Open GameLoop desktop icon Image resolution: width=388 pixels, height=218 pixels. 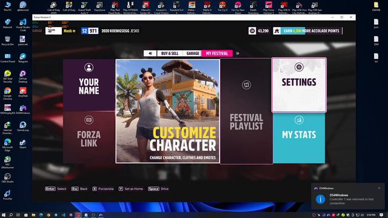tap(23, 126)
